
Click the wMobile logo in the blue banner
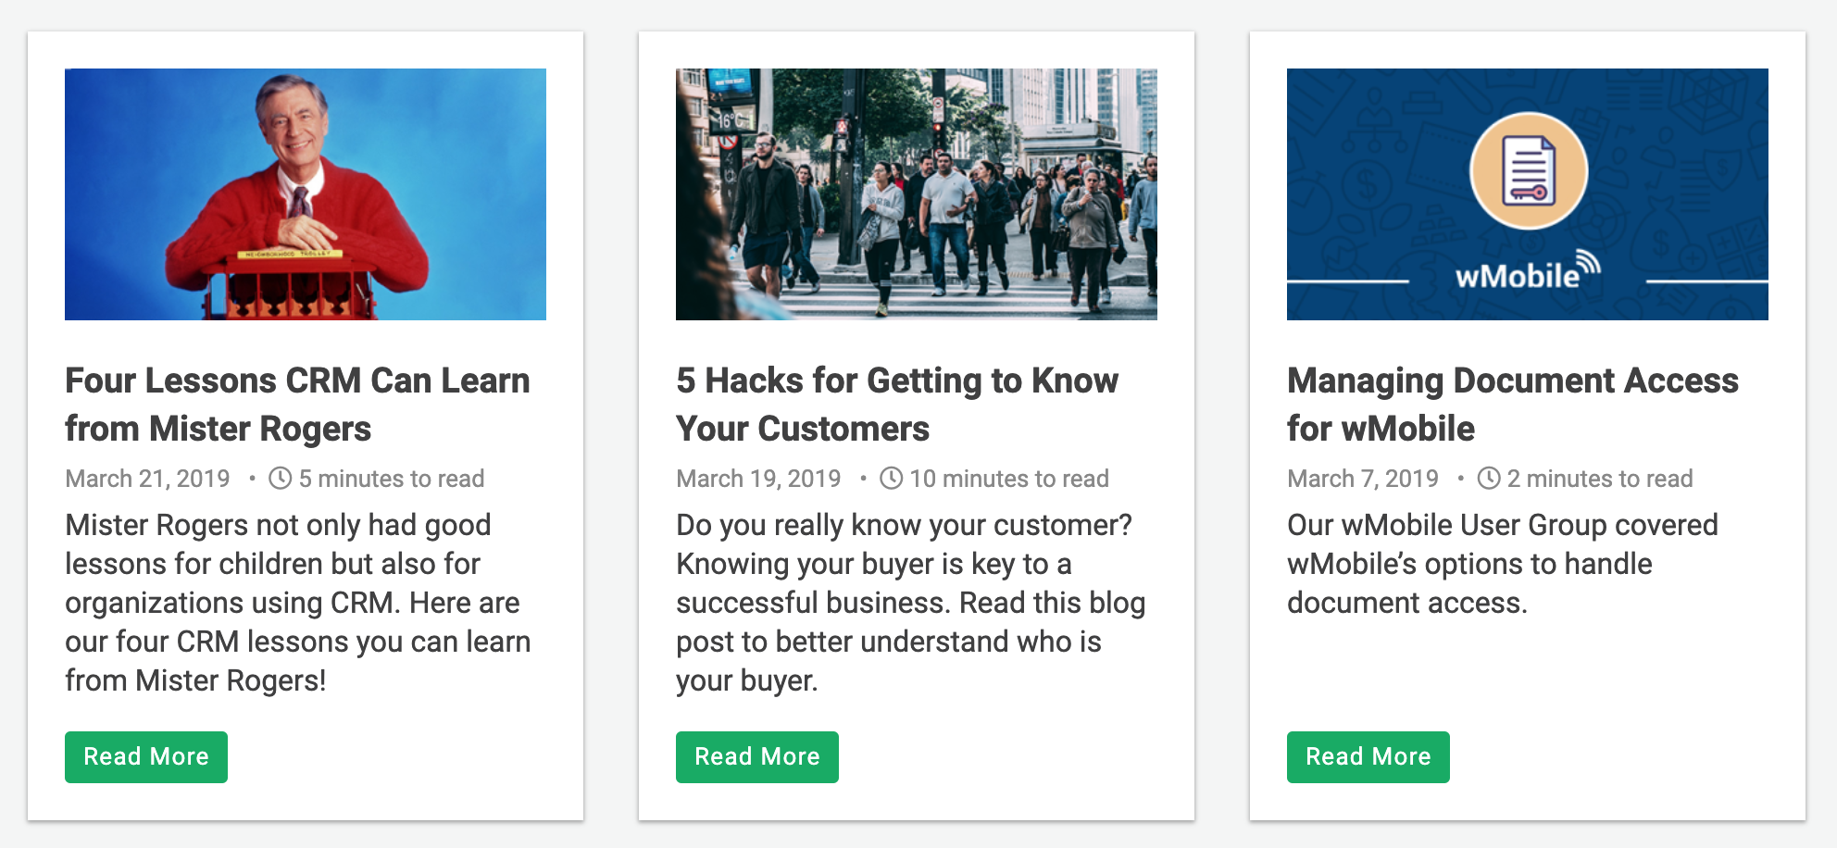(x=1528, y=270)
